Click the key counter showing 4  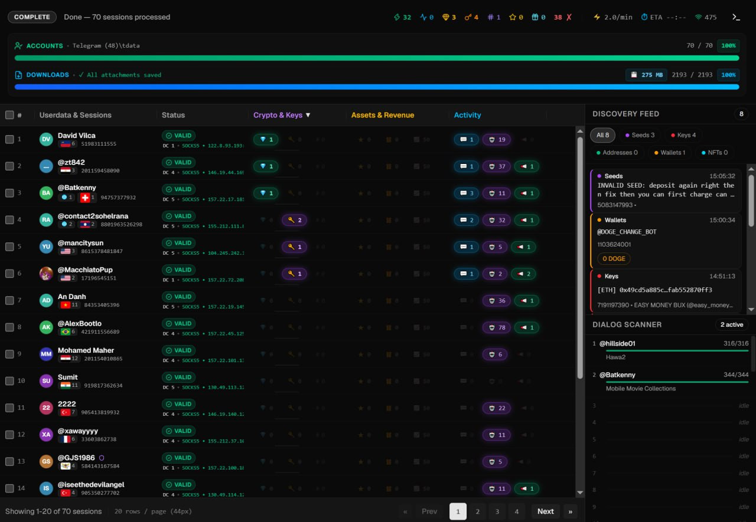click(x=472, y=17)
